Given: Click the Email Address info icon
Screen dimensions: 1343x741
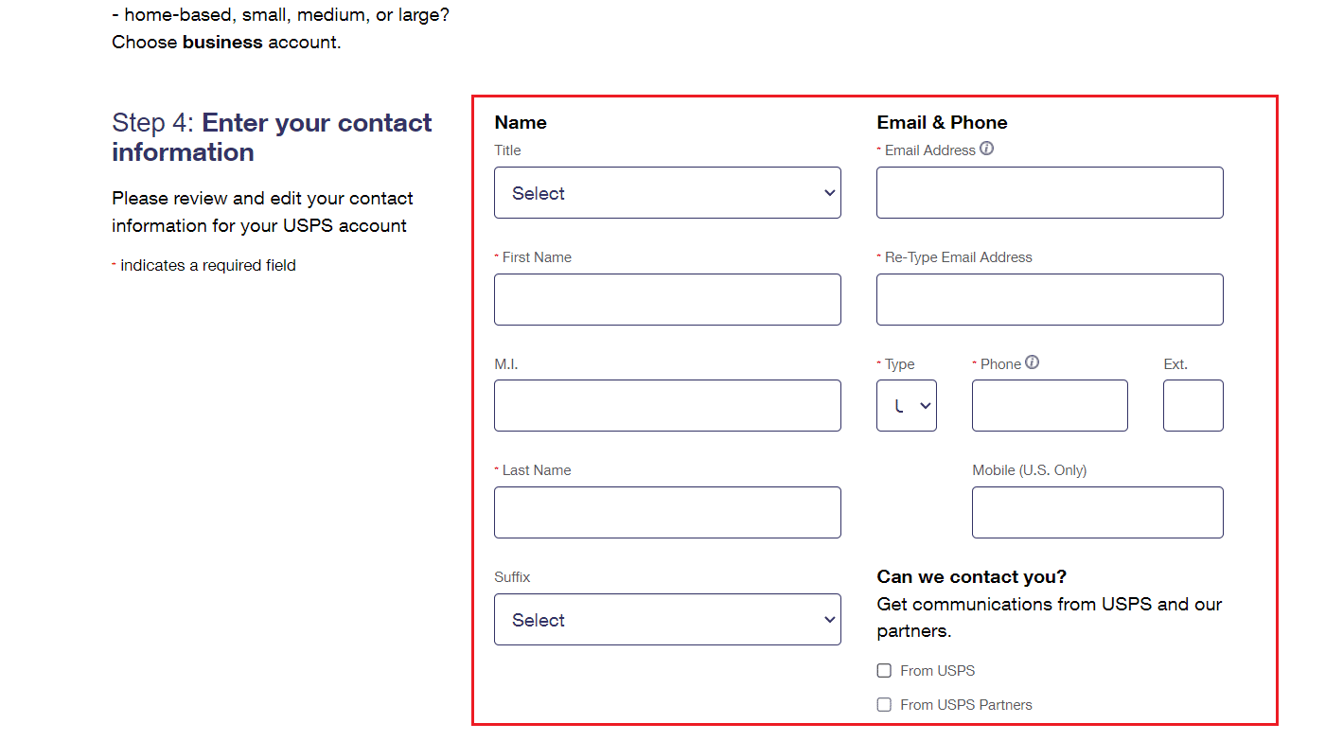Looking at the screenshot, I should pos(985,149).
